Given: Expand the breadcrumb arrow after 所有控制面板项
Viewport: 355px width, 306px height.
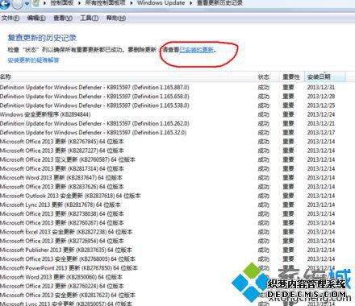Looking at the screenshot, I should [x=132, y=3].
